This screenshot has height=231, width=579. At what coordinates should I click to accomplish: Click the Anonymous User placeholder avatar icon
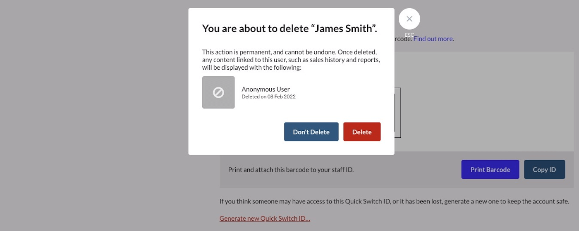click(x=218, y=92)
